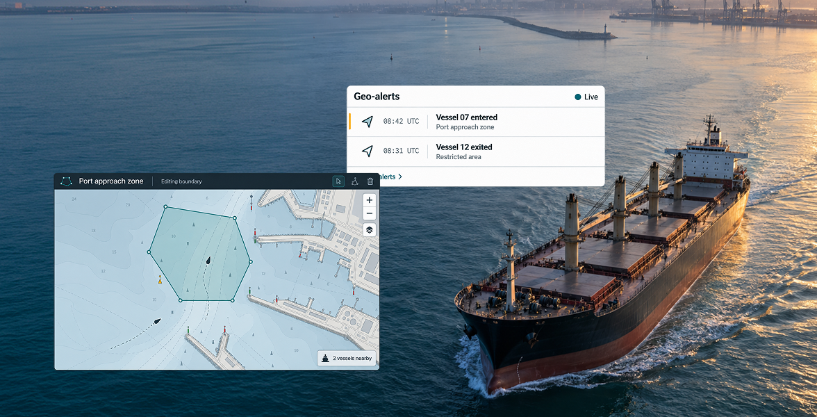Image resolution: width=817 pixels, height=417 pixels.
Task: Zoom in with the plus button
Action: coord(370,200)
